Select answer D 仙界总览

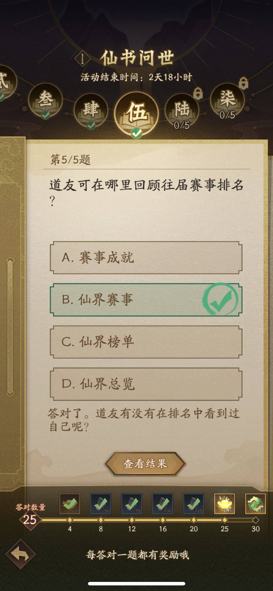click(146, 384)
